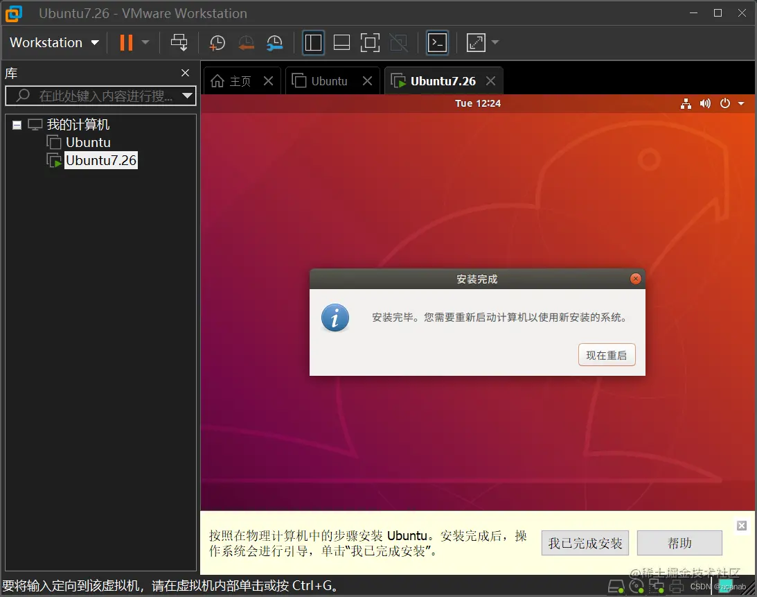Revert the VM to its snapshot
Image resolution: width=757 pixels, height=597 pixels.
[247, 42]
